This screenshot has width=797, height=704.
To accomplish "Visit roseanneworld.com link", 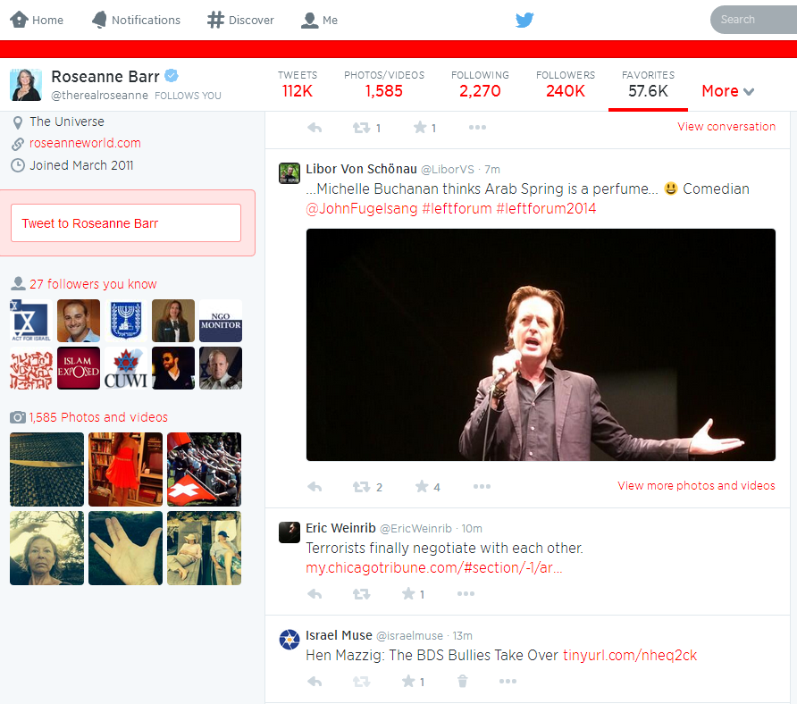I will pyautogui.click(x=85, y=143).
